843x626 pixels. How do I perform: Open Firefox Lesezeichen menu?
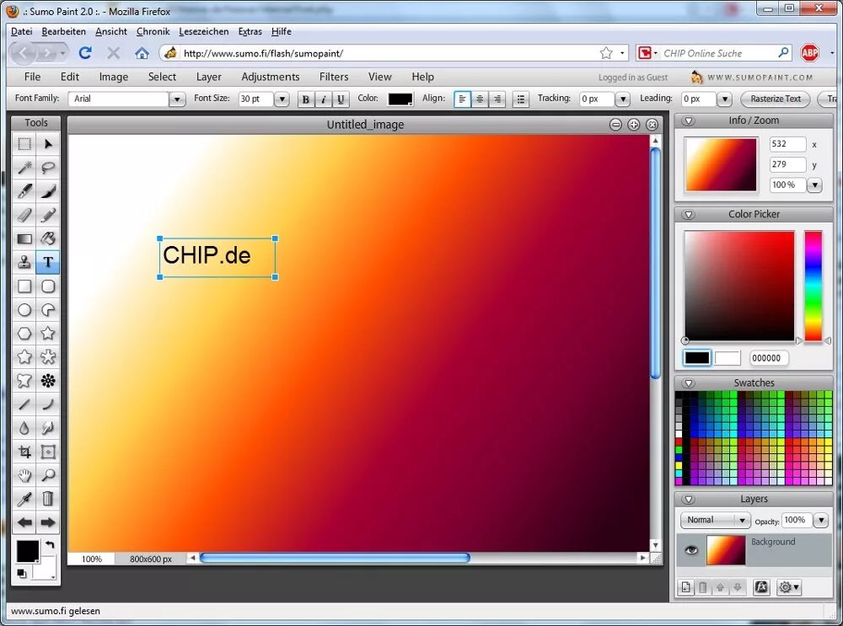tap(204, 31)
